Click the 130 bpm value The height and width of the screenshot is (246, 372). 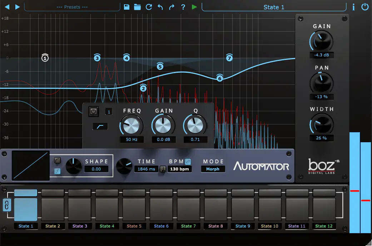(180, 169)
